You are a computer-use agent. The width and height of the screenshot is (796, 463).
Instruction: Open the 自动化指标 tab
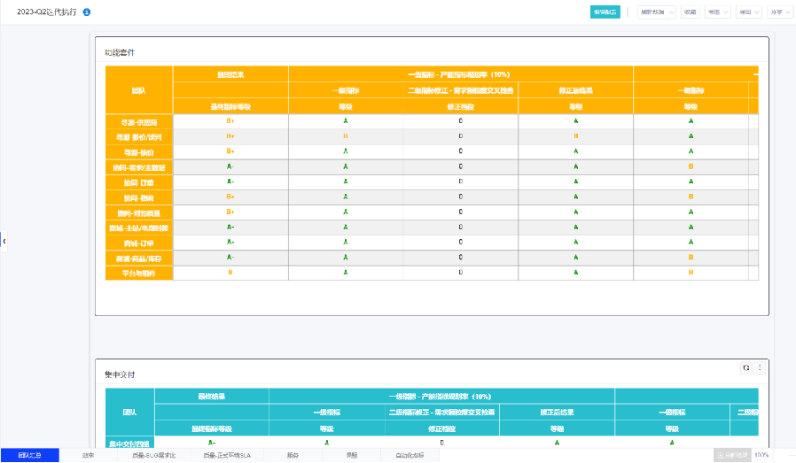[x=410, y=455]
